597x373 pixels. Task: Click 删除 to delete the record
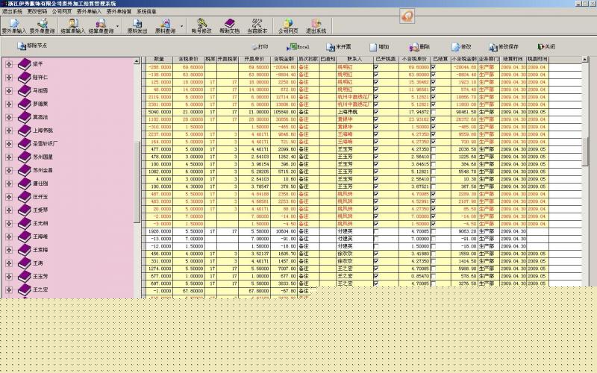point(419,47)
